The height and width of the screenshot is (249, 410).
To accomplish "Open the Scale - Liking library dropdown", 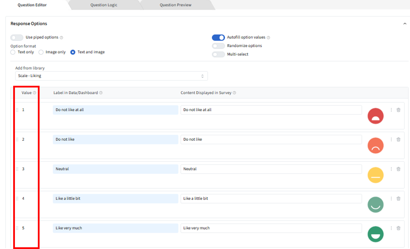I will tap(111, 76).
